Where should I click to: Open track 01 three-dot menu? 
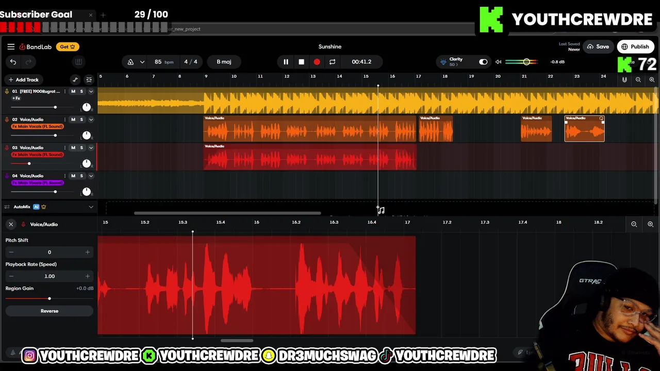tap(64, 92)
